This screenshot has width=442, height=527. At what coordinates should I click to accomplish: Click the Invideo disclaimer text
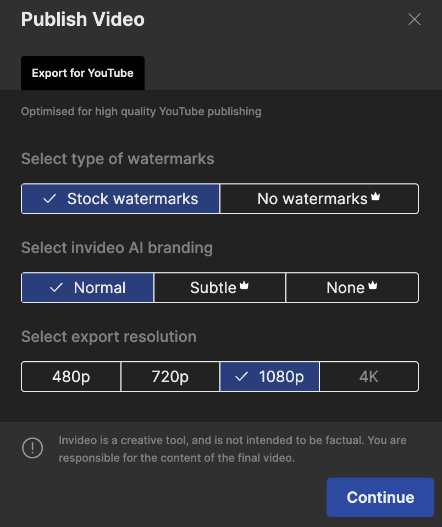(x=233, y=449)
